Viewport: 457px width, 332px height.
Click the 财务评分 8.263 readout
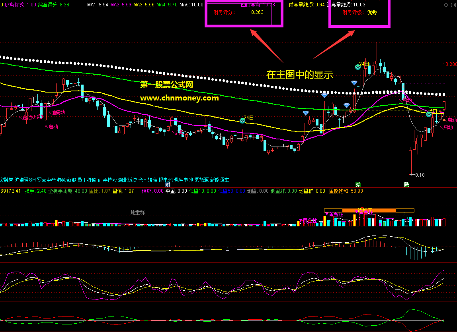click(x=238, y=12)
